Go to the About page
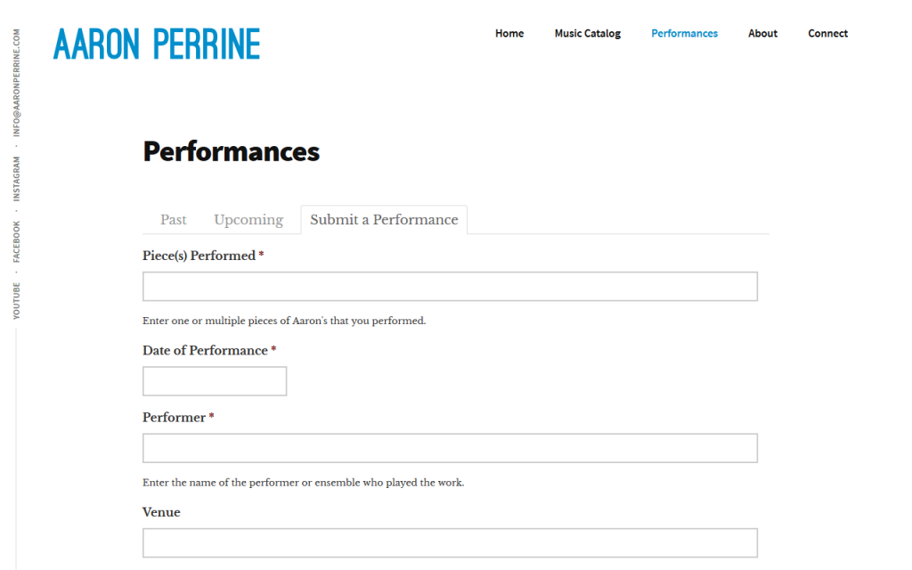912x570 pixels. tap(762, 34)
